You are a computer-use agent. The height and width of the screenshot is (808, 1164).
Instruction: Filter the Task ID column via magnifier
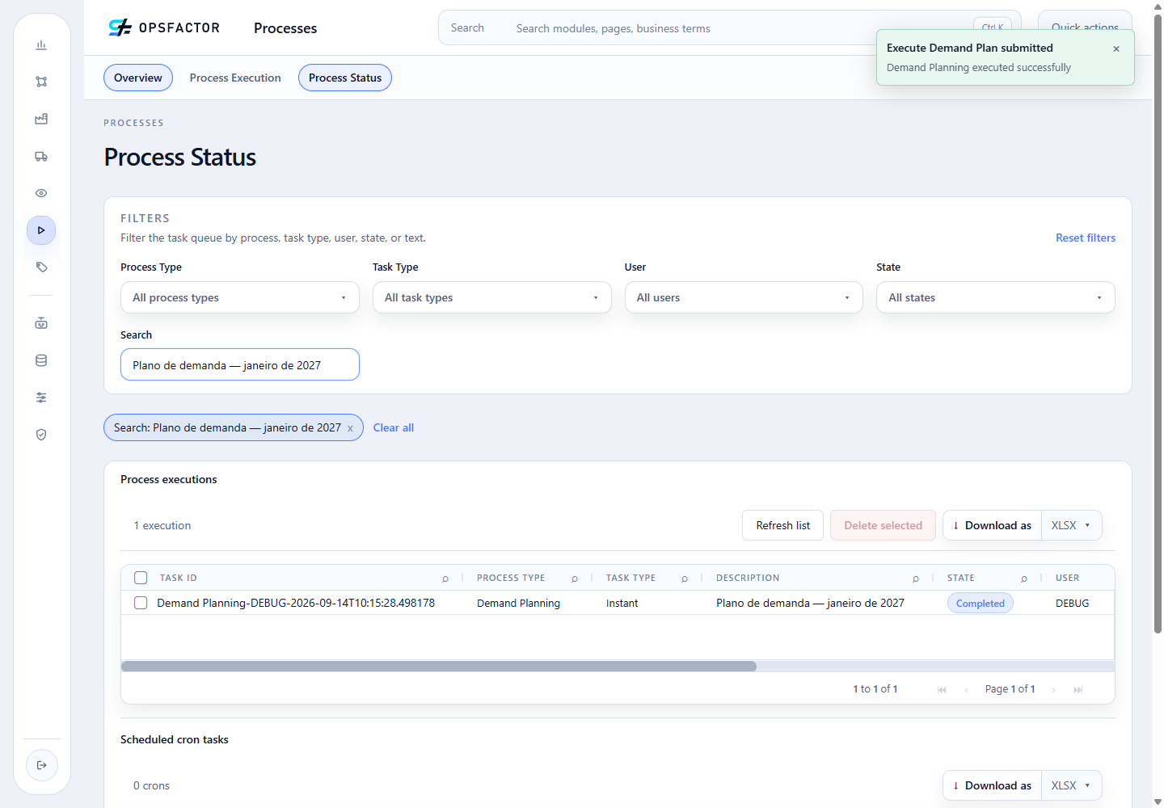445,579
